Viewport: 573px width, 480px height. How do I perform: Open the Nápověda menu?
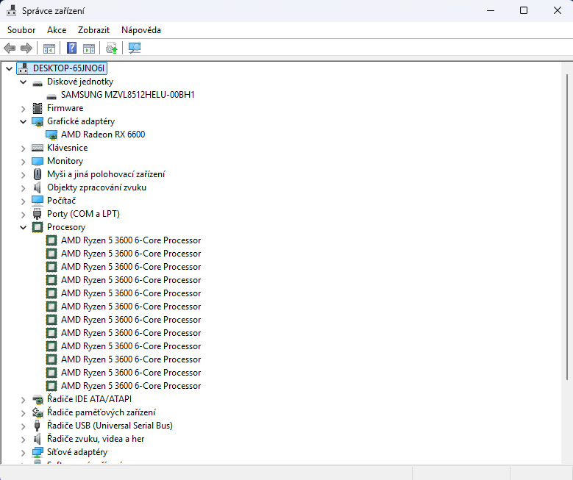141,30
